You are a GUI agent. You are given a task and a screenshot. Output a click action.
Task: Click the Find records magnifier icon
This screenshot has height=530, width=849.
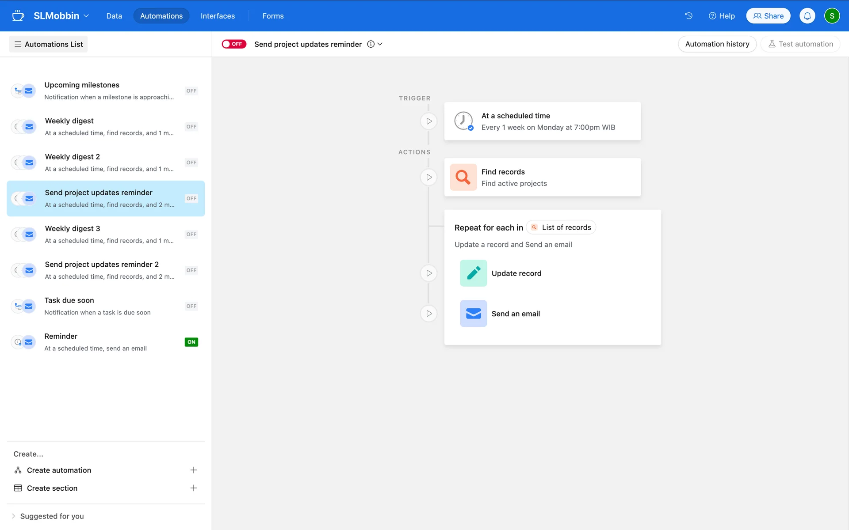pos(463,177)
